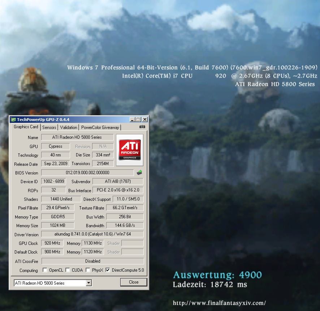Click the GPU Clock value 920 MHz
The height and width of the screenshot is (311, 320).
click(x=52, y=243)
